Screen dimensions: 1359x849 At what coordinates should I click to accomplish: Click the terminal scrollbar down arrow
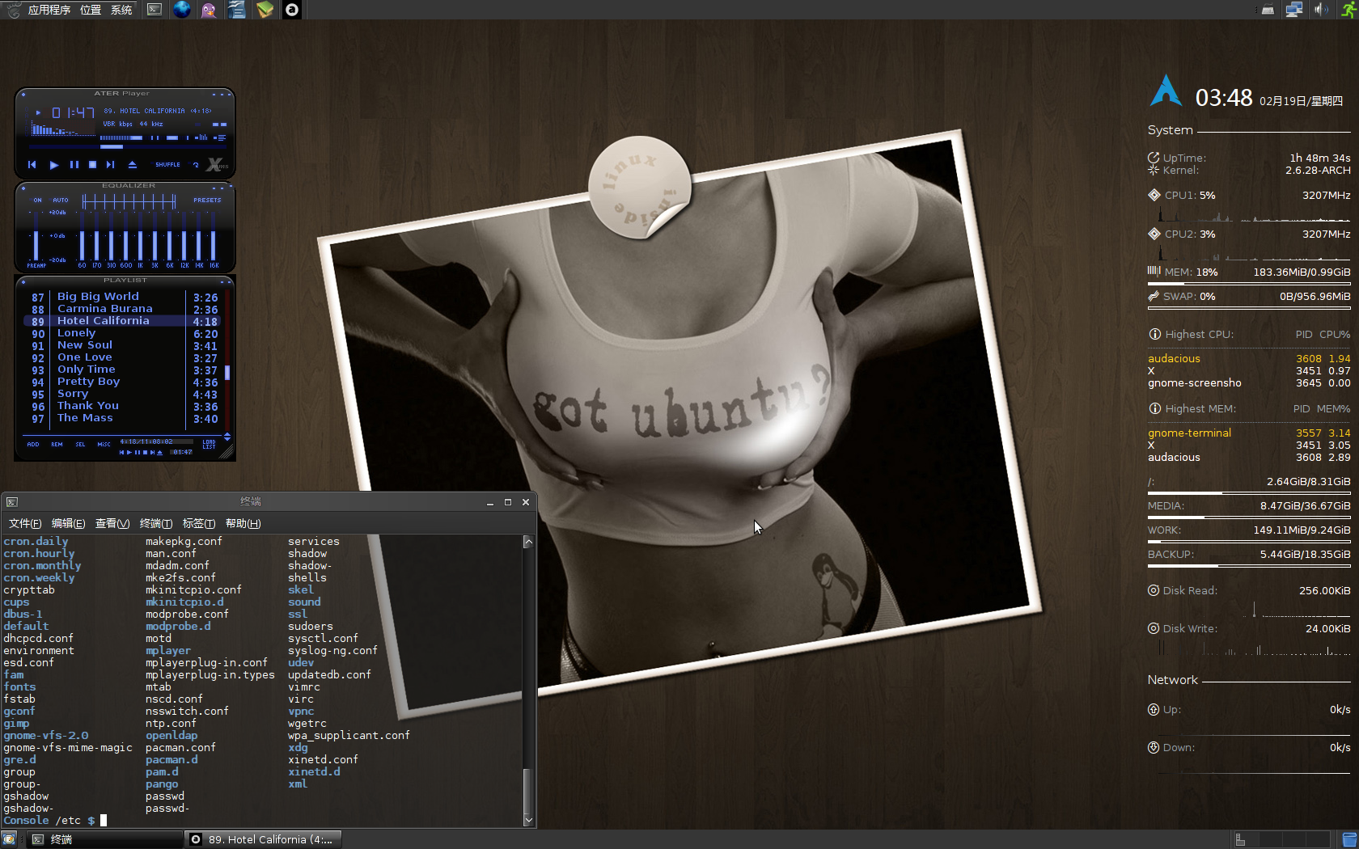tap(528, 820)
